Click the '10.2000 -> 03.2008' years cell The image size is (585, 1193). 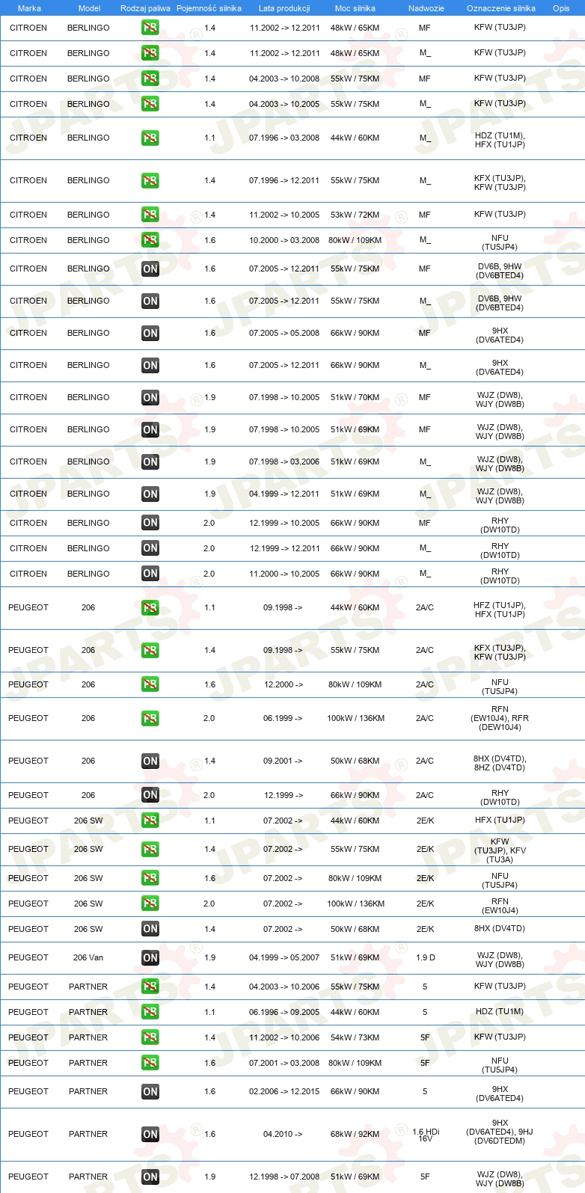pos(284,240)
